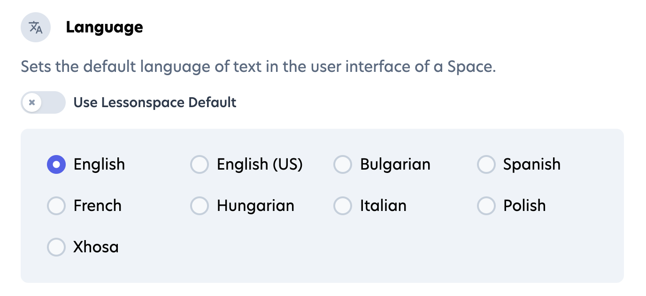This screenshot has height=296, width=646.
Task: Click the 'Polish' text label
Action: pyautogui.click(x=524, y=206)
